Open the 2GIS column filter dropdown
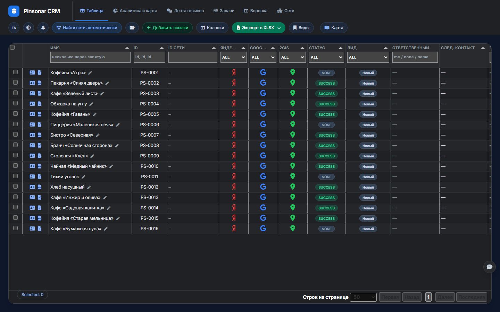The width and height of the screenshot is (500, 312). pos(293,57)
